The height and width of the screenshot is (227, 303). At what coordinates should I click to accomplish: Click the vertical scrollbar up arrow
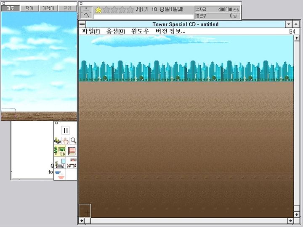pos(297,38)
